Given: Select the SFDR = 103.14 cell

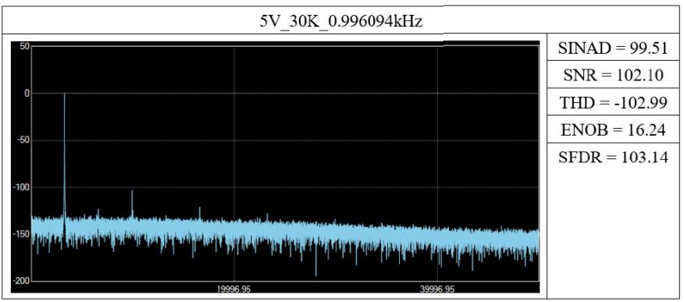Looking at the screenshot, I should coord(613,157).
